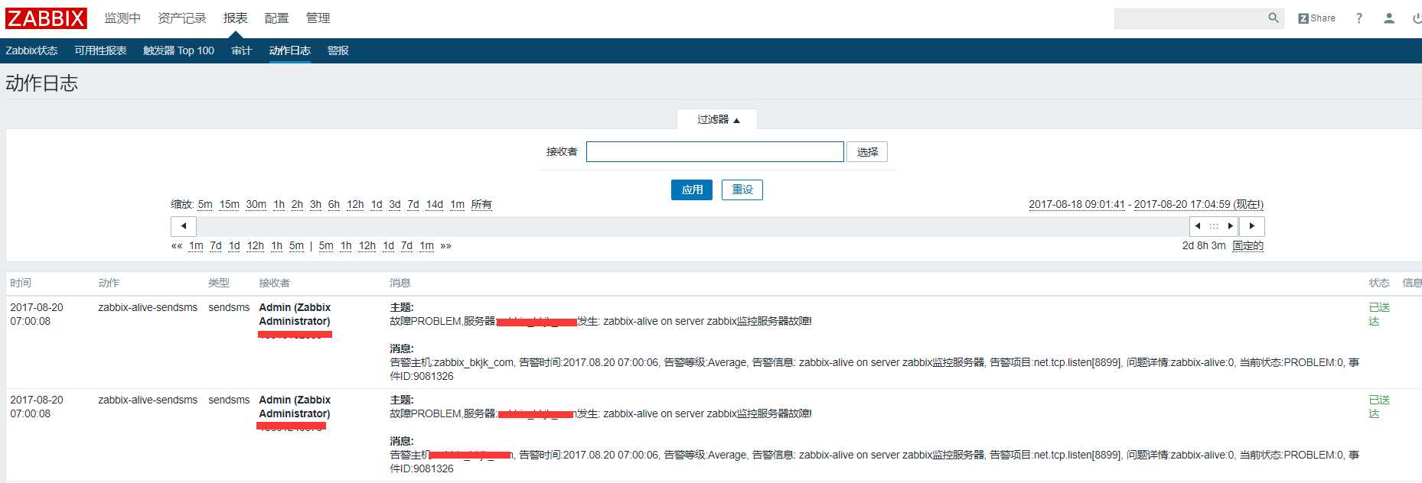Image resolution: width=1422 pixels, height=483 pixels.
Task: Click the 选择 button
Action: 867,152
